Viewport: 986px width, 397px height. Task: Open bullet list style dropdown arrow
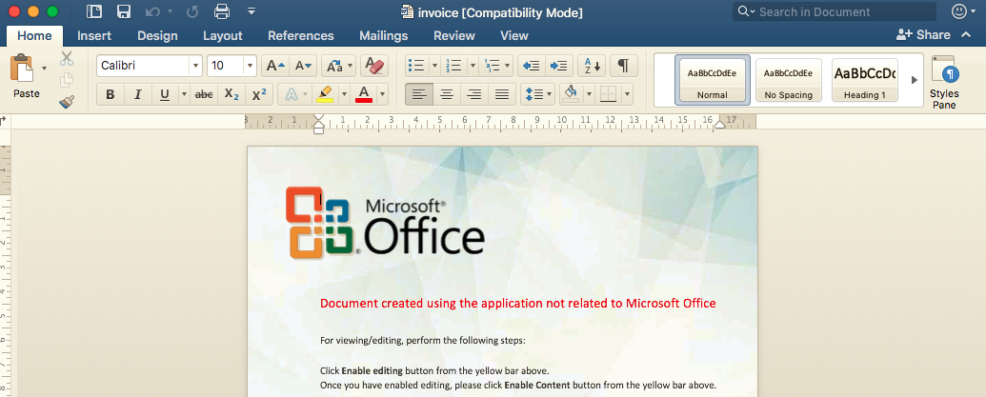435,66
